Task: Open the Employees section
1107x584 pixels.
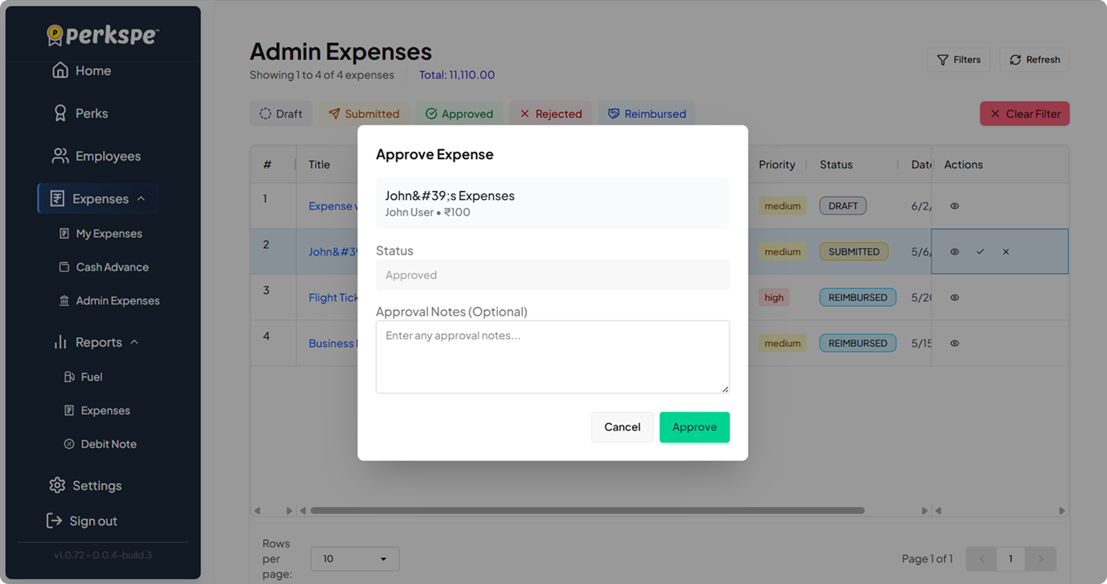Action: (x=96, y=156)
